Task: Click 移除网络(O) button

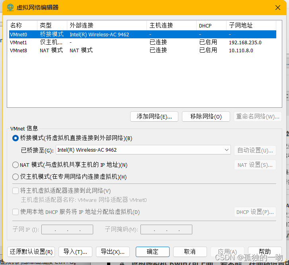Action: coord(206,117)
